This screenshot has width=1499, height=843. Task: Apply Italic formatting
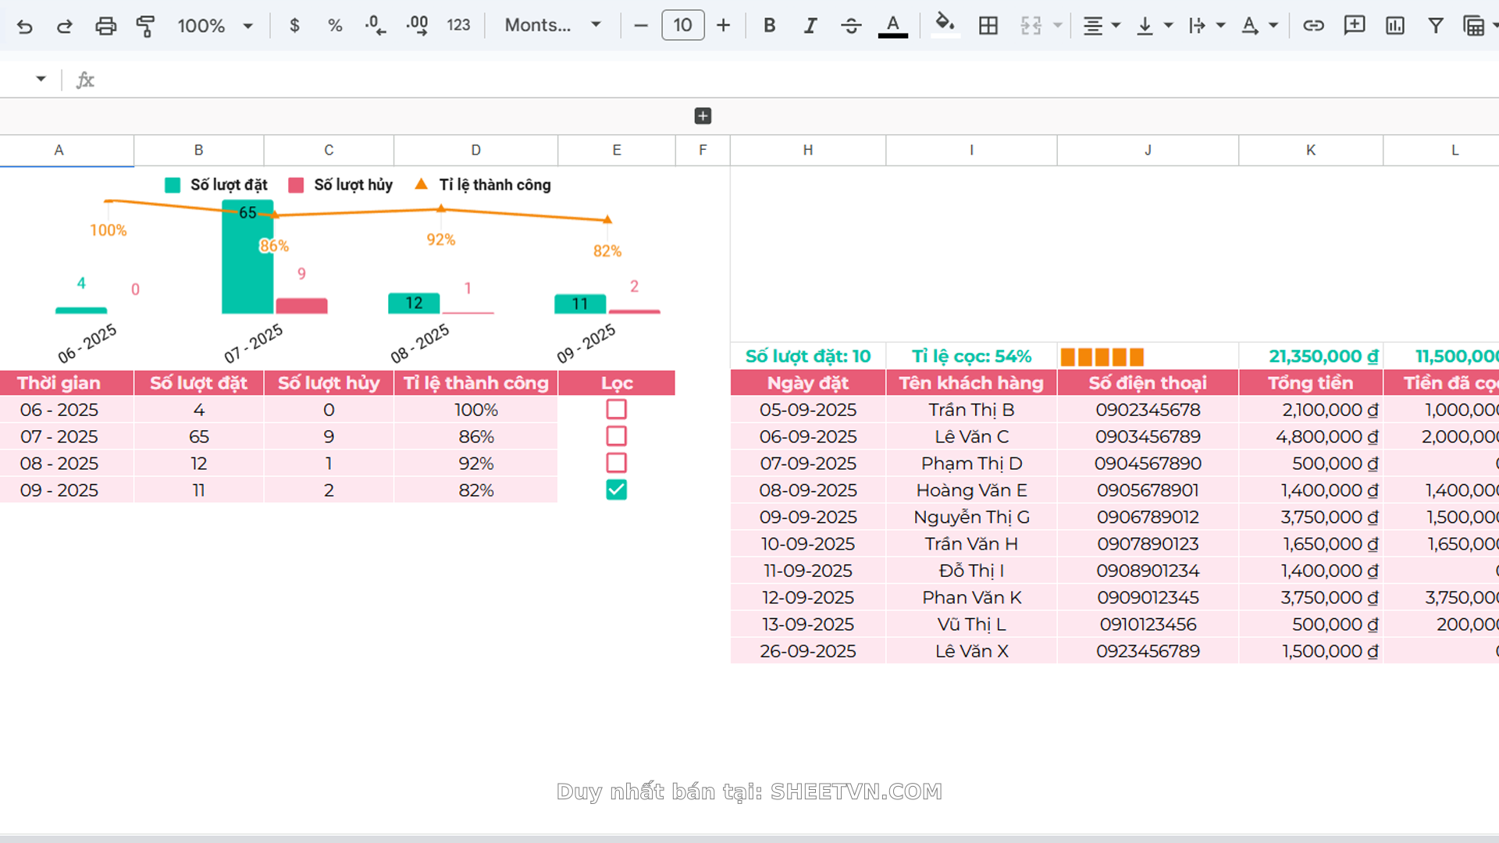[x=810, y=26]
